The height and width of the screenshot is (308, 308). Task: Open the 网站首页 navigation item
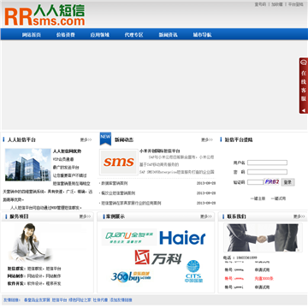click(32, 35)
